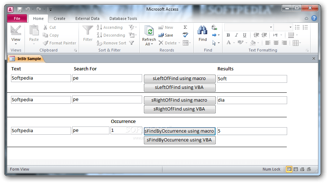This screenshot has height=183, width=328.
Task: Click the Spelling ABC checkmark icon
Action: (185, 35)
